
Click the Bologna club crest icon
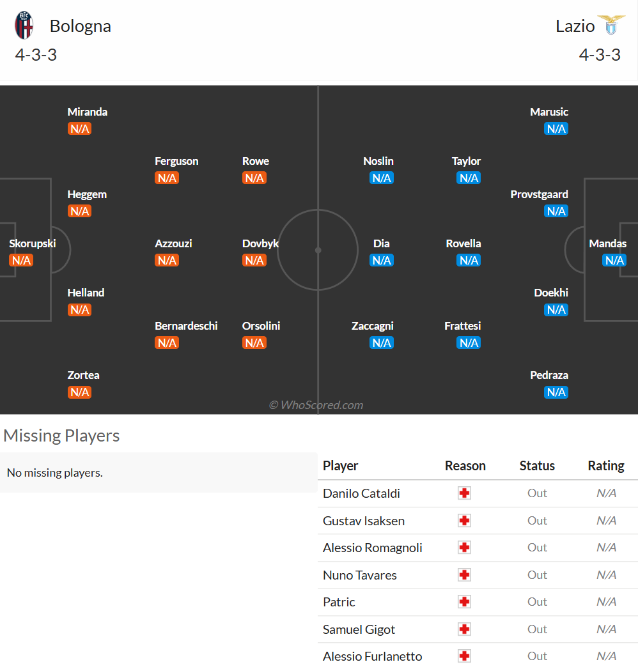point(24,25)
